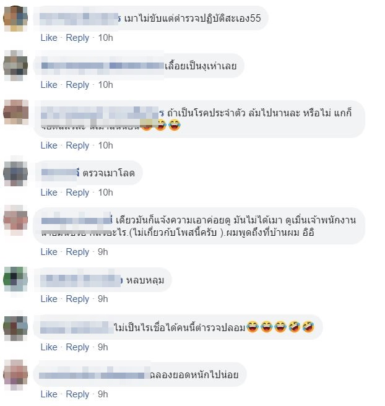Viewport: 385px width, 406px height.
Task: Like the เลื้อยเป็นงูเห่าเลย comment
Action: pos(49,85)
